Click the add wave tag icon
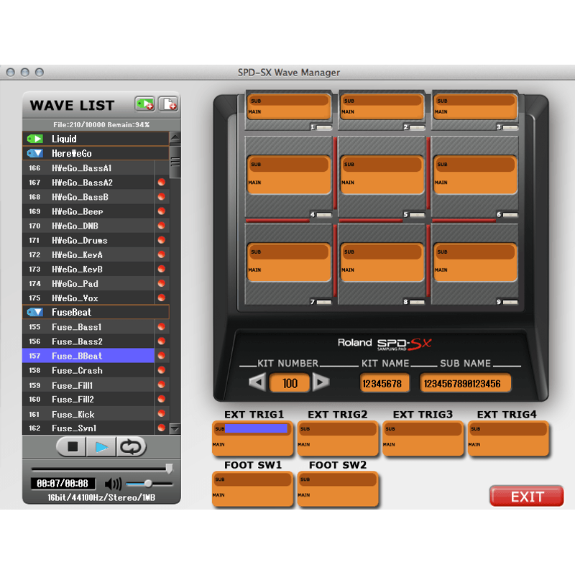Image resolution: width=575 pixels, height=575 pixels. tap(144, 103)
